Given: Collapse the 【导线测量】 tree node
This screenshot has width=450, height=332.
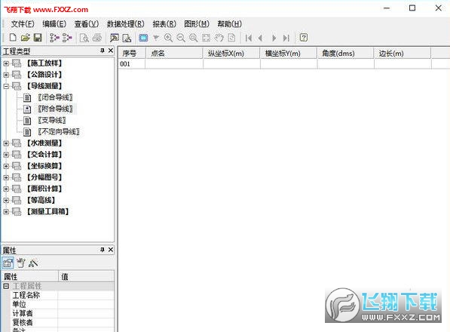Looking at the screenshot, I should (6, 86).
